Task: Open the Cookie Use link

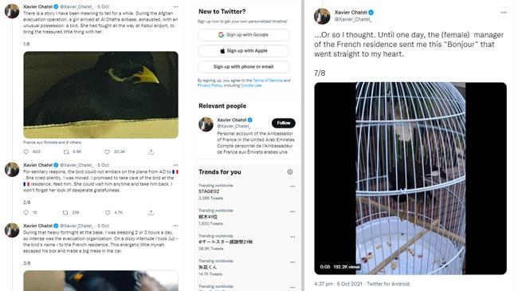Action: click(251, 85)
